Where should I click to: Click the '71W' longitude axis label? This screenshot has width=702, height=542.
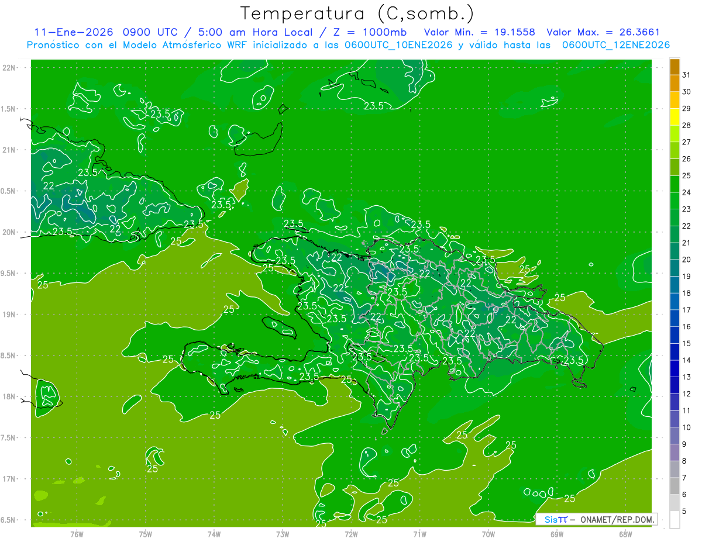[x=419, y=534]
